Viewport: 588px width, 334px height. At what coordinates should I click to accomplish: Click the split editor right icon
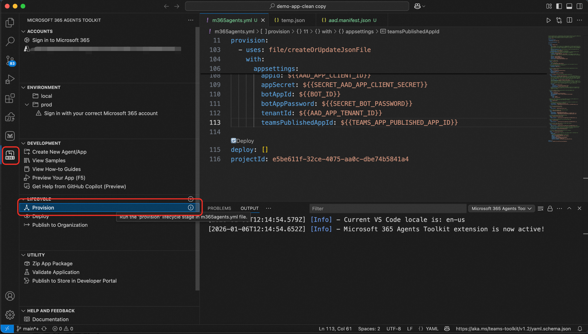(569, 20)
